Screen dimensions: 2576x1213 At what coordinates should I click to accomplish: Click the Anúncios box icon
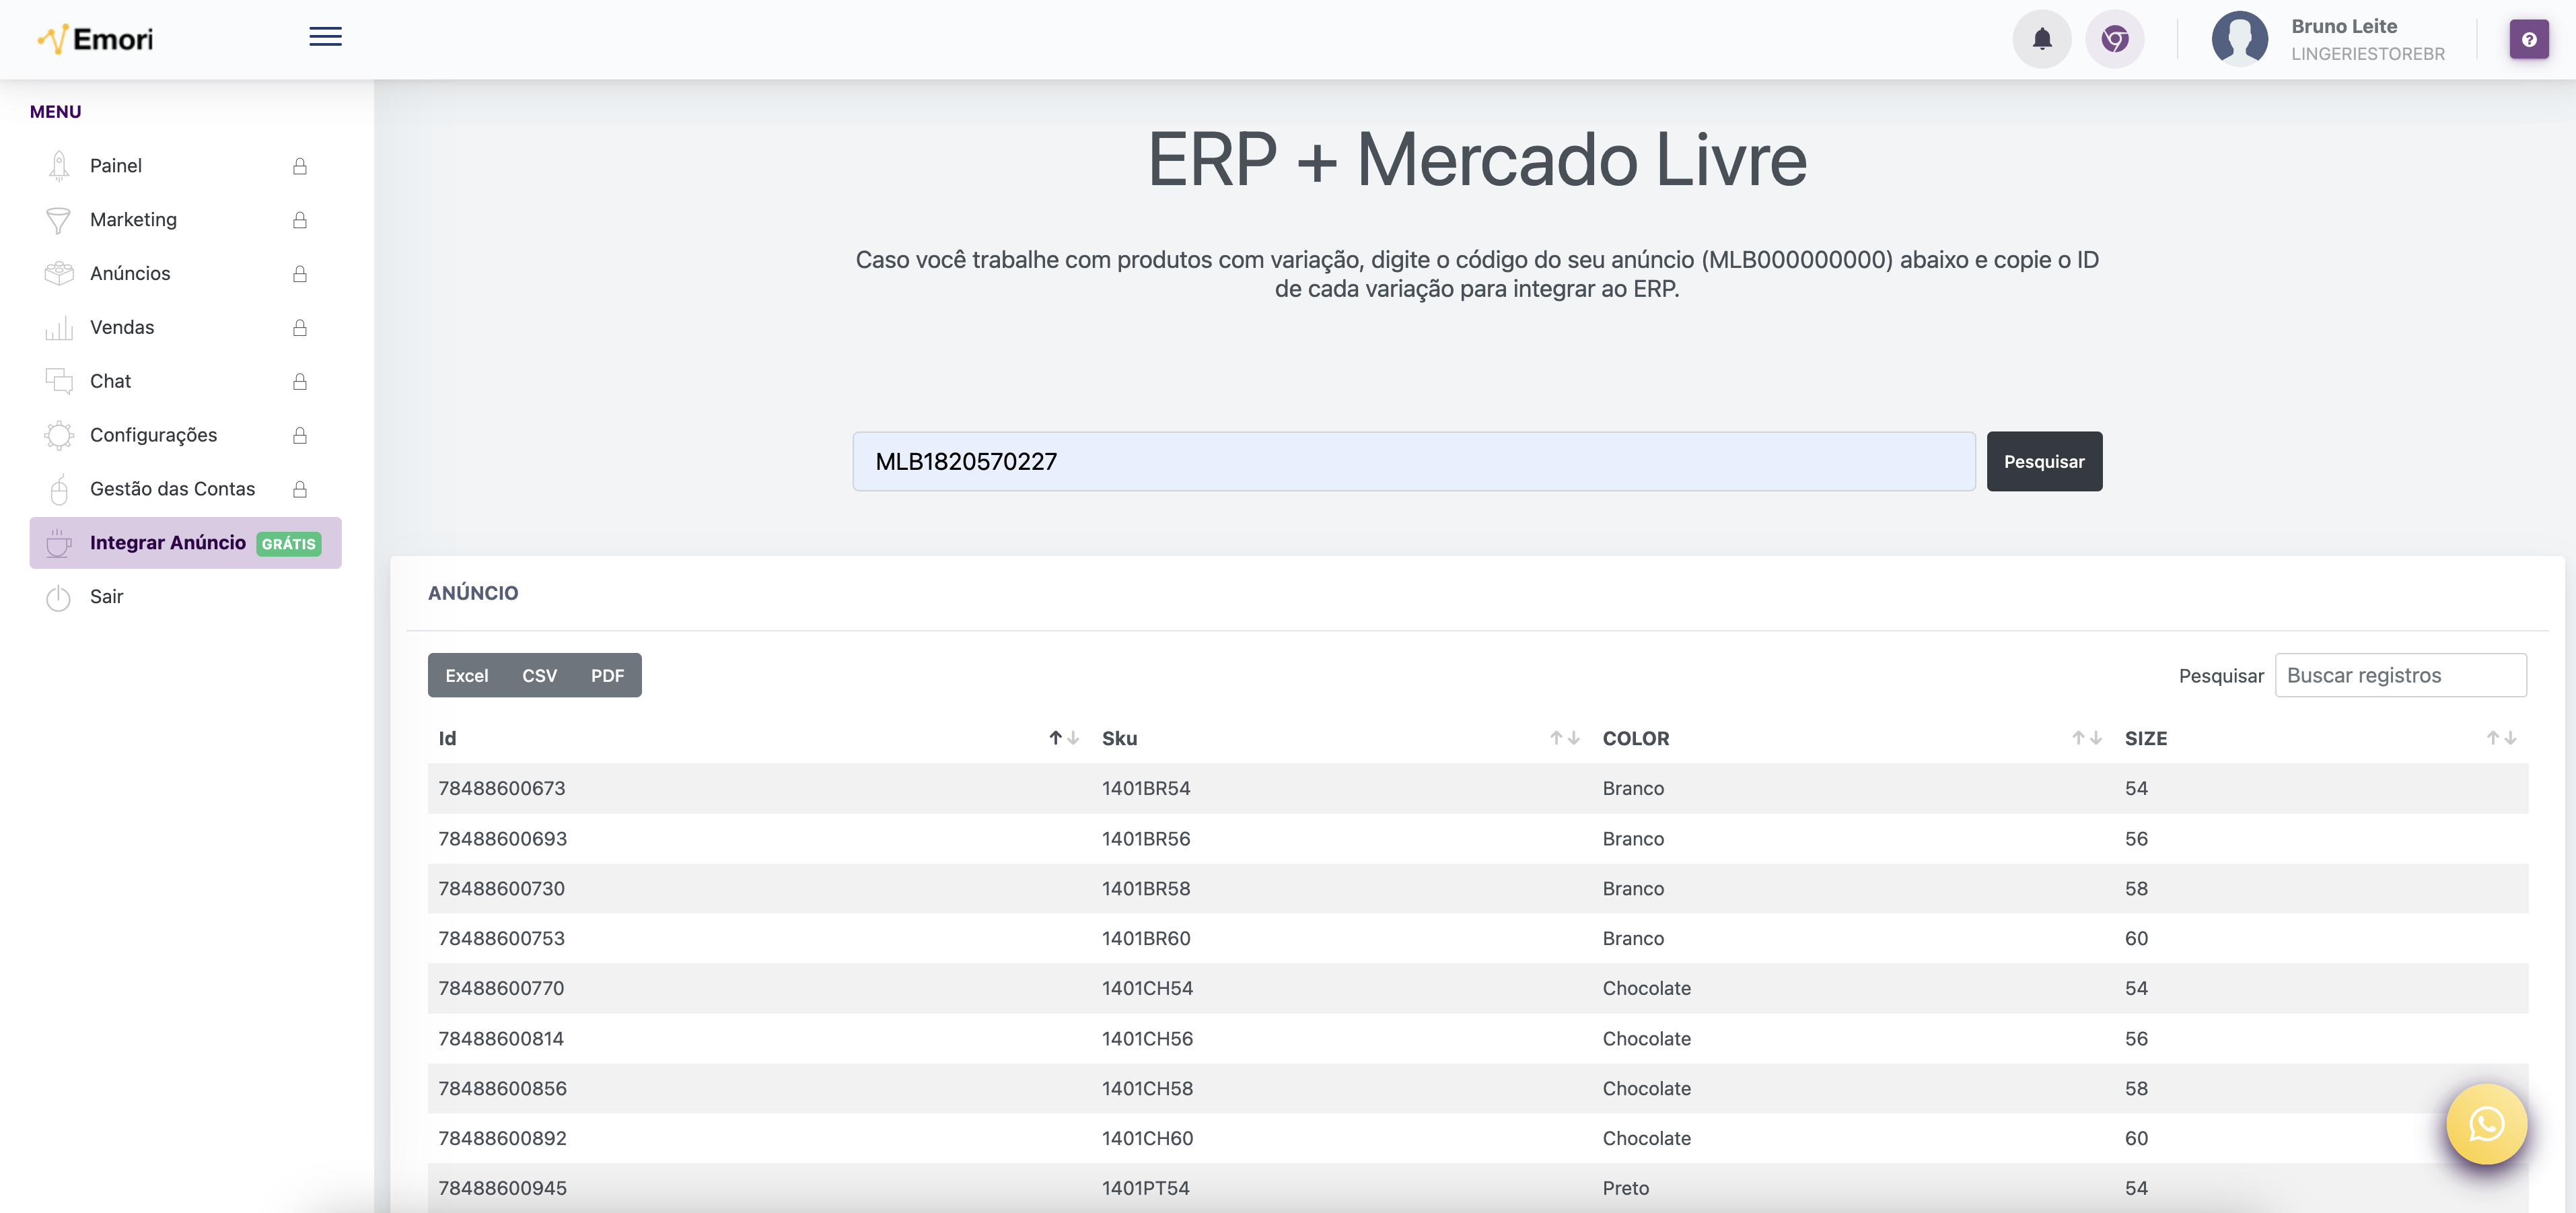[59, 273]
